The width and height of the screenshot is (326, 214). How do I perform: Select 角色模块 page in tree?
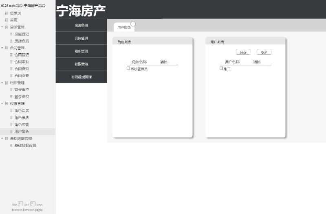22,118
